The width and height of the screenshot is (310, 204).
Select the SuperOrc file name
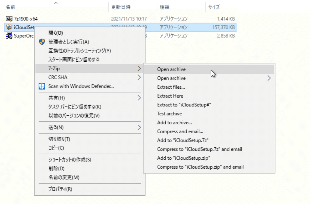(24, 36)
